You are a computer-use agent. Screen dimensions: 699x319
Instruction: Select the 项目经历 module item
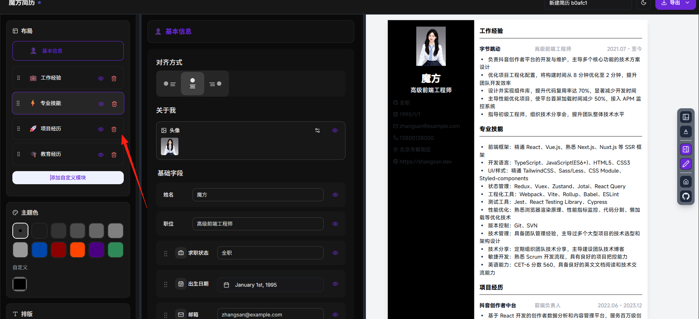point(68,129)
